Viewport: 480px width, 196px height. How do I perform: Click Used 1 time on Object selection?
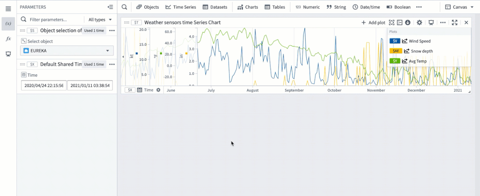[94, 30]
